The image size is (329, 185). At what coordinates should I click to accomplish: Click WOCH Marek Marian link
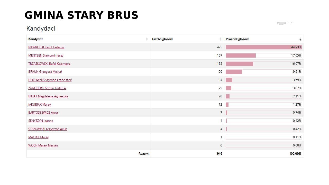click(x=43, y=145)
